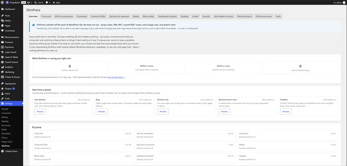Image resolution: width=347 pixels, height=166 pixels.
Task: Open the Revisions & autosave group card
Action: (x=185, y=146)
